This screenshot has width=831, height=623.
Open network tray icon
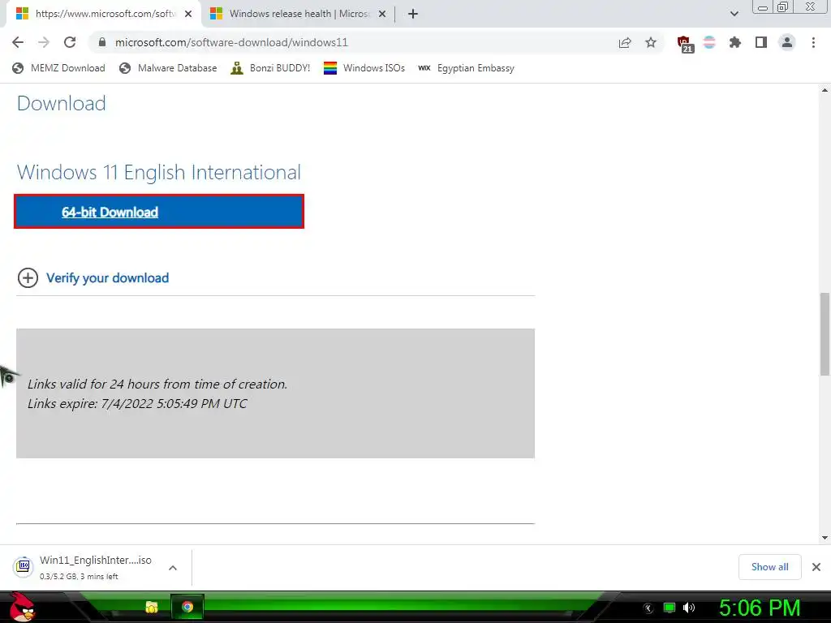pos(670,608)
